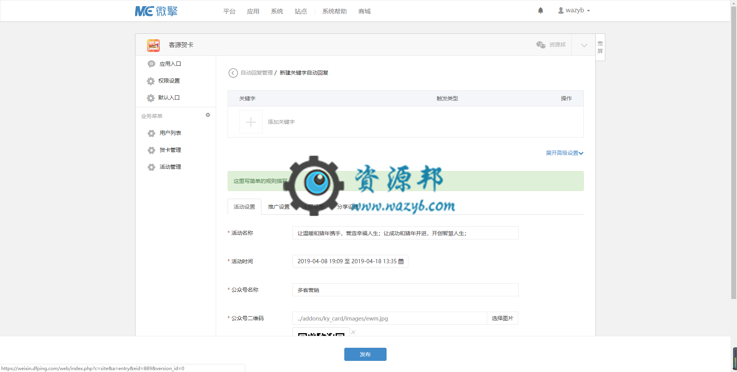Image resolution: width=737 pixels, height=372 pixels.
Task: Click the plus box to add keyword
Action: pyautogui.click(x=251, y=122)
